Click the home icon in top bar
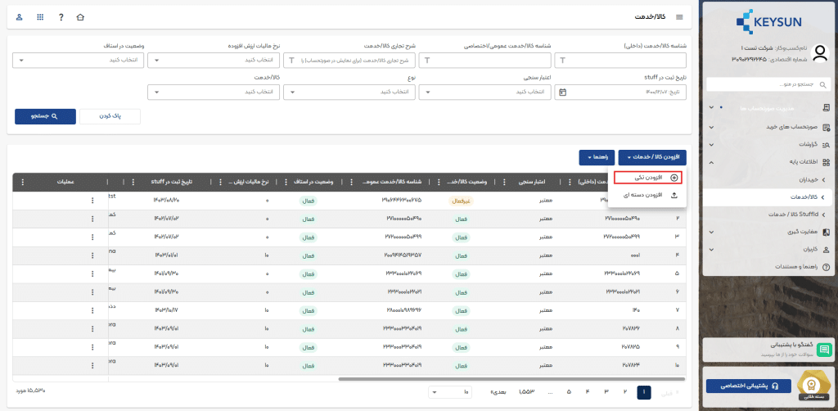 [79, 17]
